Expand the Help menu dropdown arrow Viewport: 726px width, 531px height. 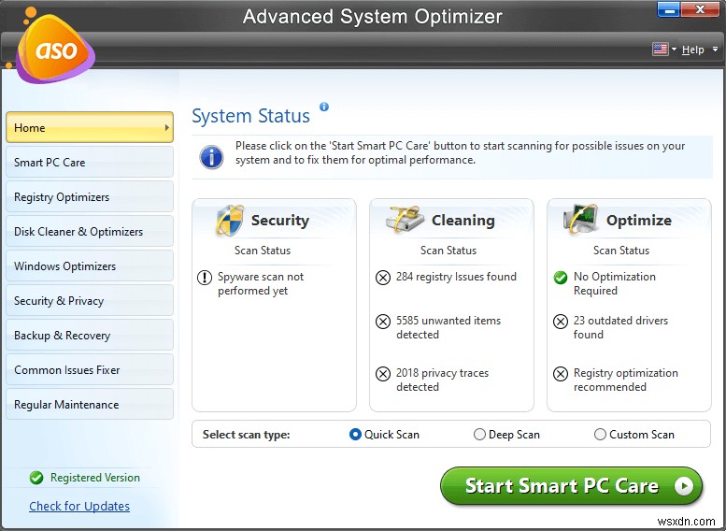coord(715,50)
